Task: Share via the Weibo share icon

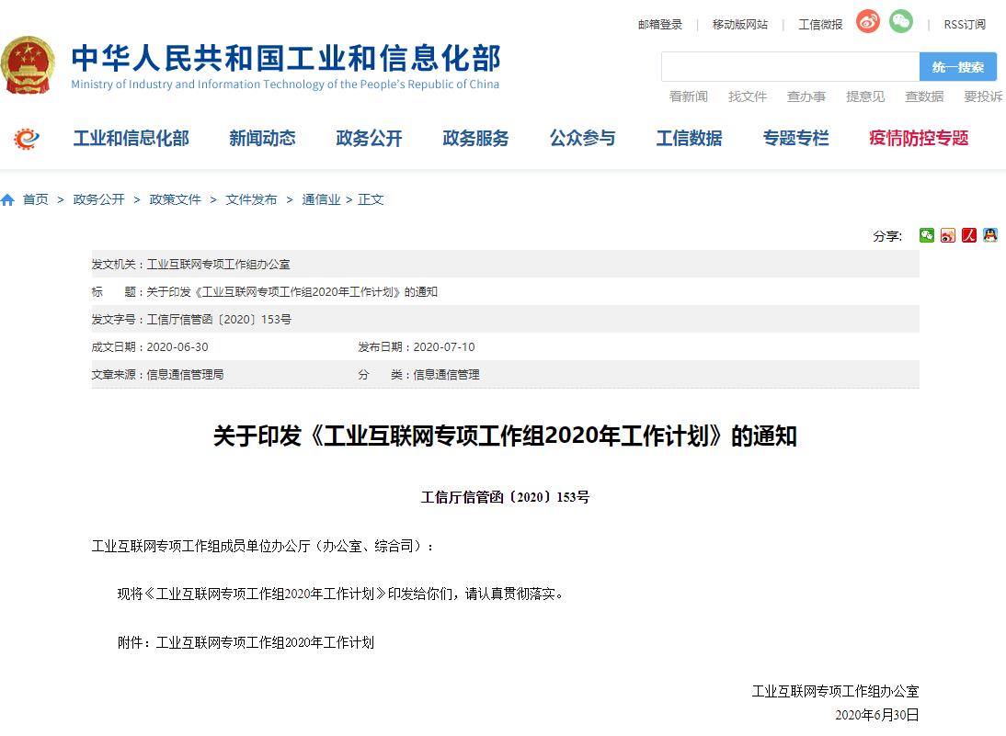Action: [948, 235]
